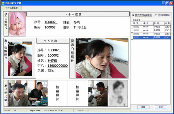Toggle the 同步显示详细信息 checkbox
Viewport: 174px width, 114px height.
(x=133, y=16)
